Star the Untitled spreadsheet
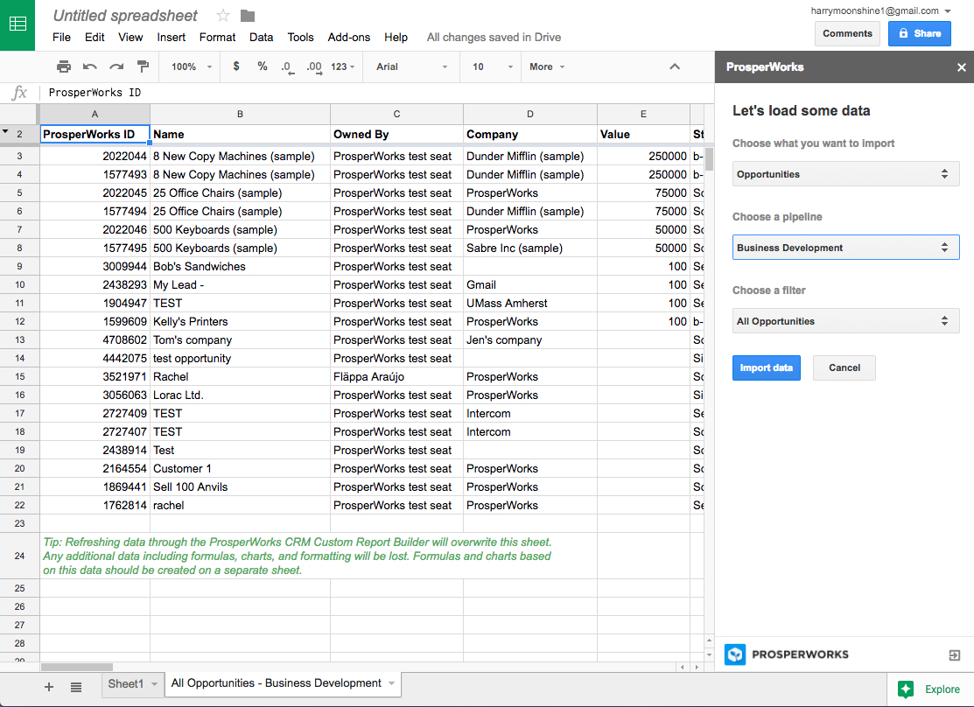The height and width of the screenshot is (707, 974). click(223, 16)
